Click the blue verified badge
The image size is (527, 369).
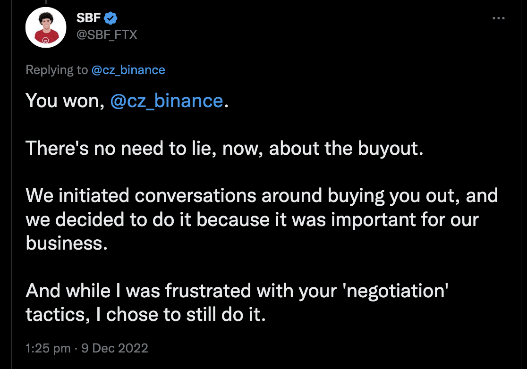coord(111,18)
